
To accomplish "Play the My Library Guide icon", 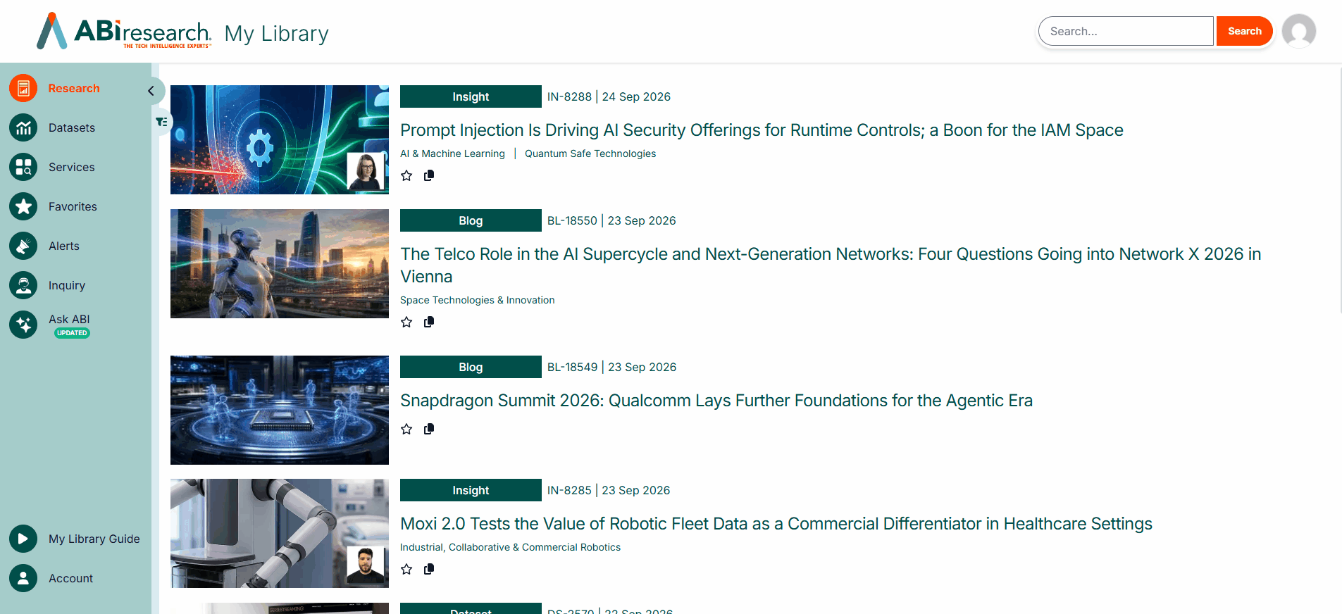I will tap(23, 539).
